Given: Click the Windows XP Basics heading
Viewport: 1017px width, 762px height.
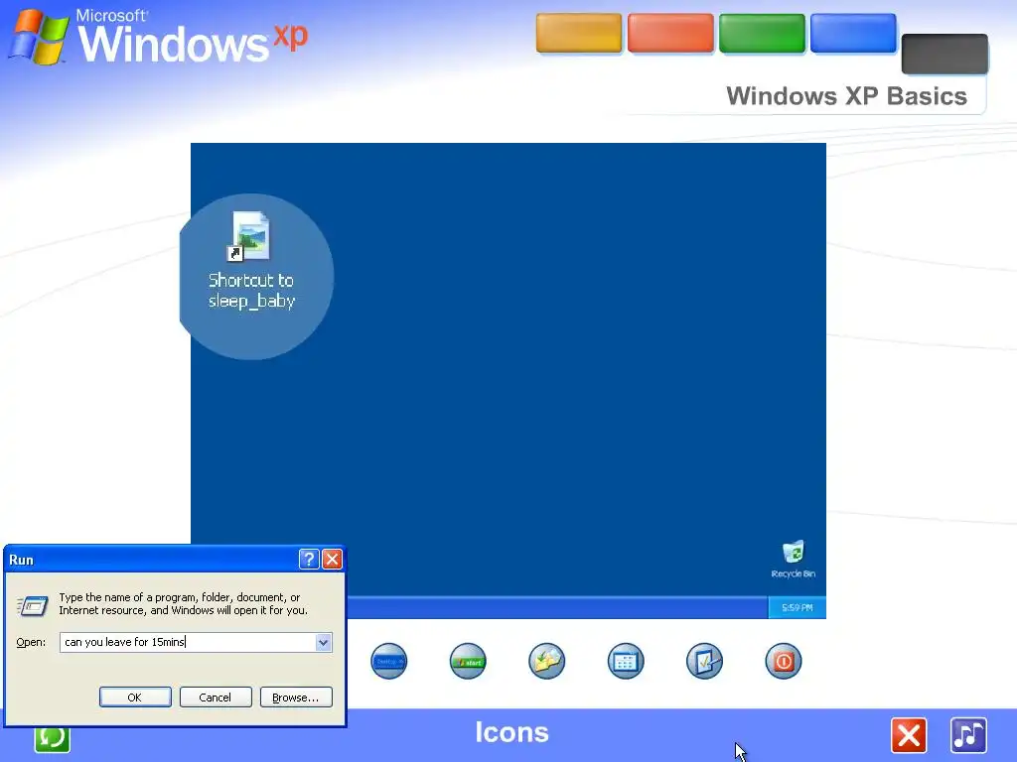Looking at the screenshot, I should (x=846, y=96).
